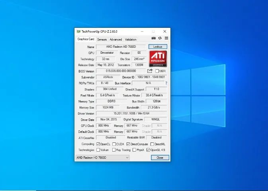Click the BIOS export share icon

tap(150, 71)
